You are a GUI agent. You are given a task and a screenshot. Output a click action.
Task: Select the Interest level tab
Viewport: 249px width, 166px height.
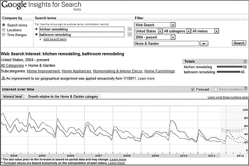click(x=13, y=96)
